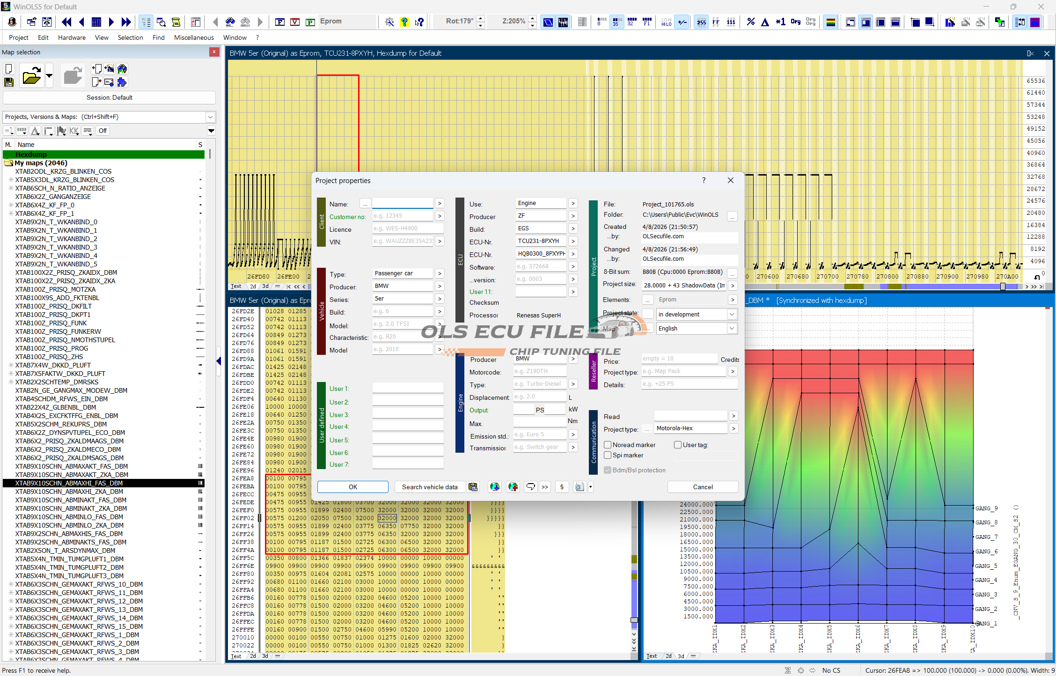The height and width of the screenshot is (676, 1056).
Task: Click the binoculars search icon in toolbar
Action: tap(230, 22)
